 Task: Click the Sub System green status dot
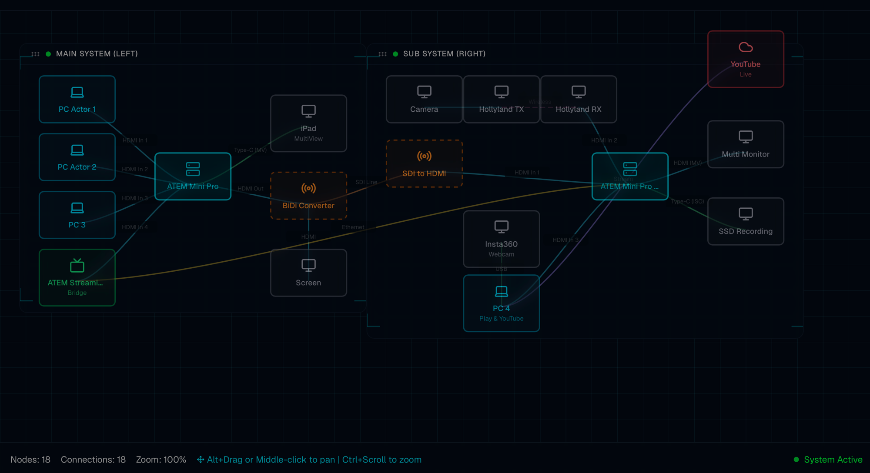pyautogui.click(x=395, y=54)
